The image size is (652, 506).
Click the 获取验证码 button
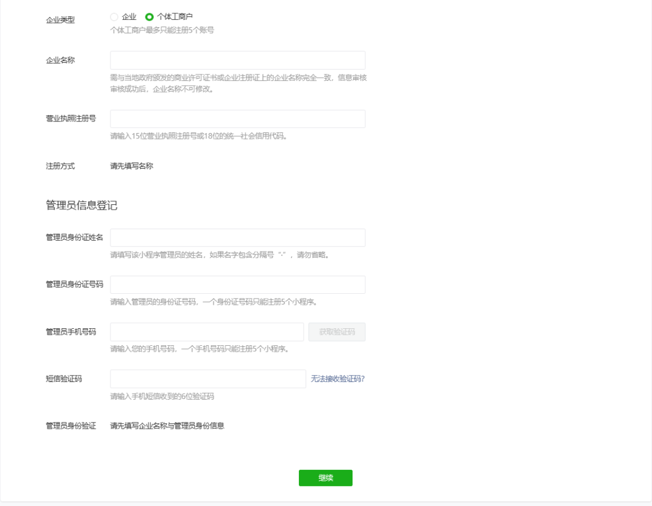coord(337,332)
